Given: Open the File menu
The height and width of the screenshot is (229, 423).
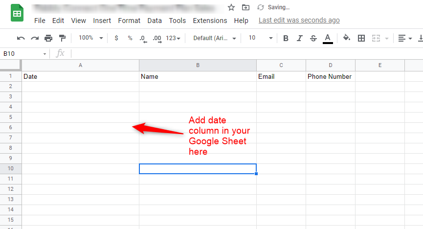Looking at the screenshot, I should click(x=40, y=21).
